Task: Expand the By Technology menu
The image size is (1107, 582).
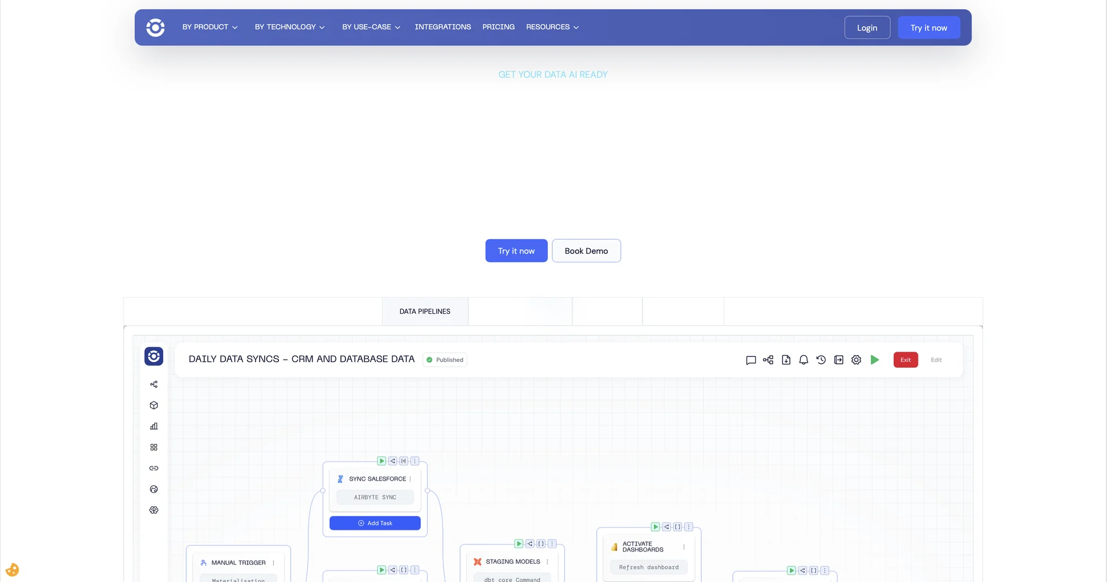Action: click(x=290, y=27)
